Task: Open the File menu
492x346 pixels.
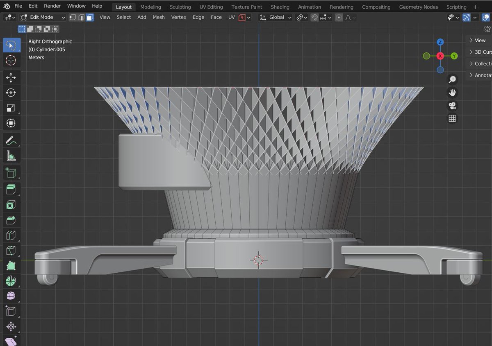Action: pos(18,6)
